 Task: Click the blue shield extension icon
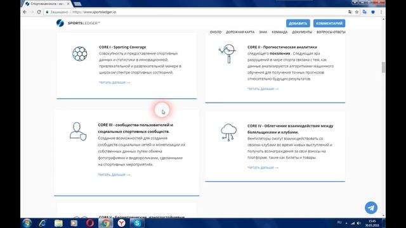point(373,12)
